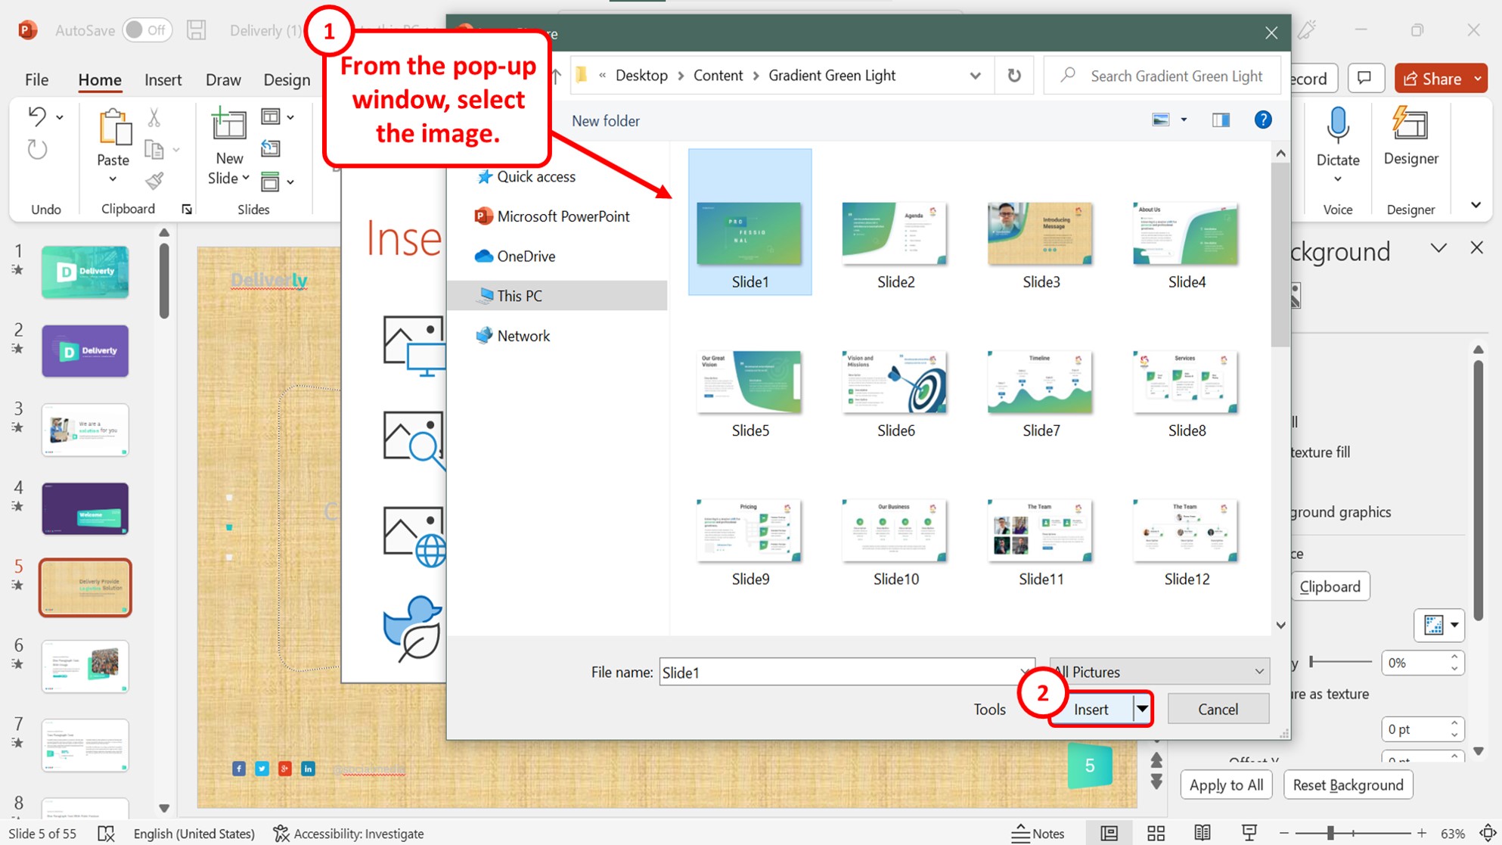Screen dimensions: 1502x845
Task: Click Reset Background button
Action: (1348, 784)
